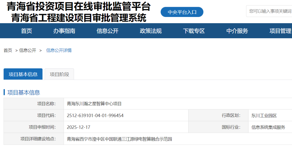Click the 青海省工程建设项目审批管理系统 site title
Screen dimensions: 292x147
point(78,18)
